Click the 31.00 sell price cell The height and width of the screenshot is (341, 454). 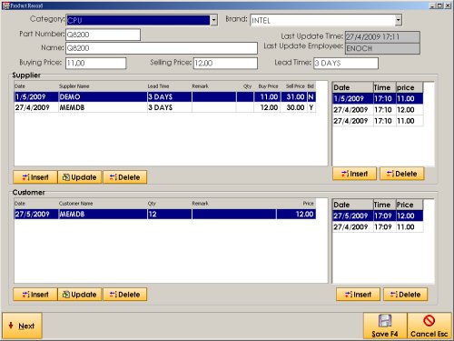click(293, 97)
